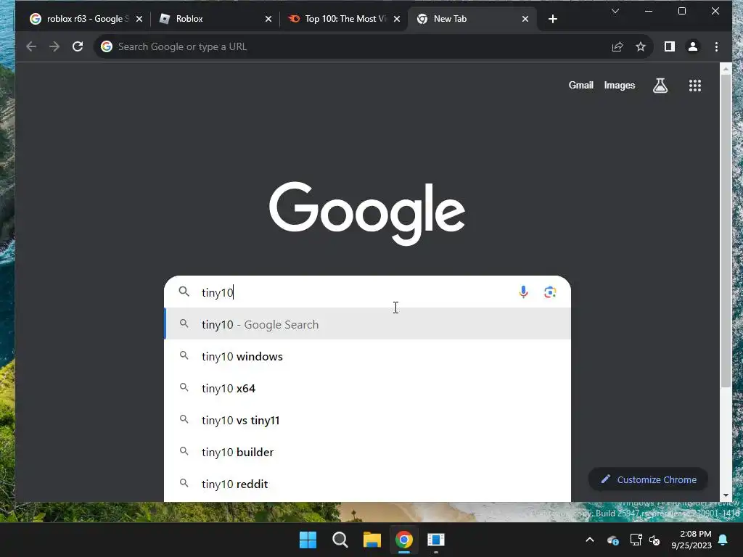Start voice search with microphone icon
Image resolution: width=743 pixels, height=557 pixels.
pyautogui.click(x=523, y=292)
